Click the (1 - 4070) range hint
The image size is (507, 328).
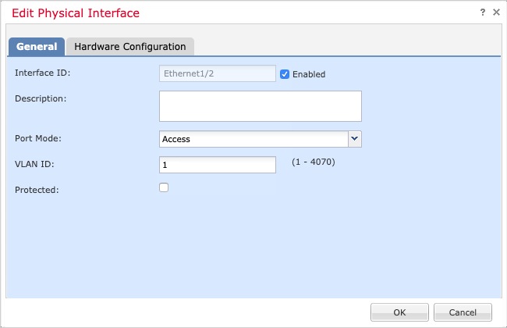point(314,162)
